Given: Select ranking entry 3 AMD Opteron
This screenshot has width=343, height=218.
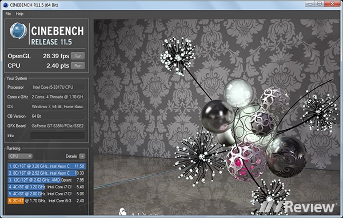Looking at the screenshot, I should (46, 180).
